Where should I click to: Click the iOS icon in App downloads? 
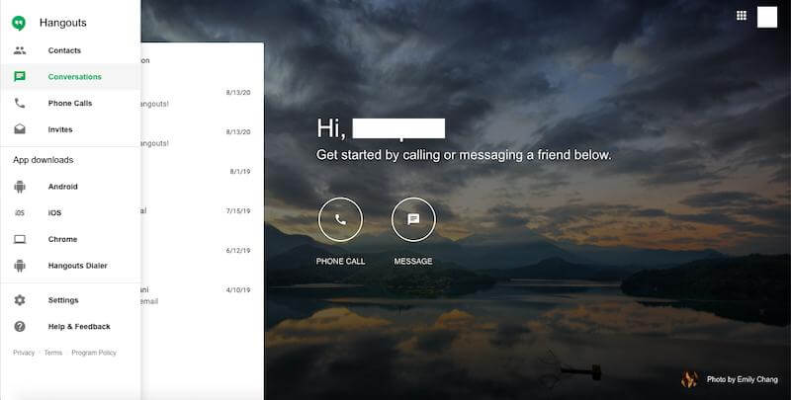point(20,213)
